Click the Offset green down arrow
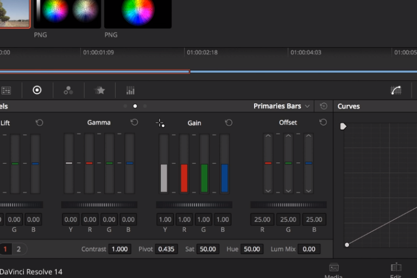The image size is (417, 278). tap(288, 191)
